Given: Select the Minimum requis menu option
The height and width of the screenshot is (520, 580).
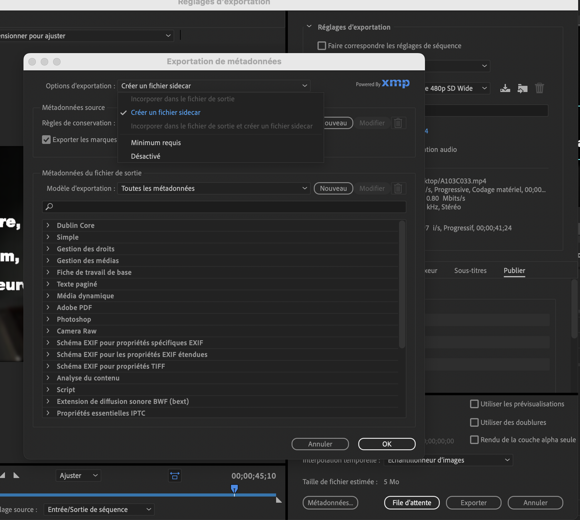Looking at the screenshot, I should [156, 143].
